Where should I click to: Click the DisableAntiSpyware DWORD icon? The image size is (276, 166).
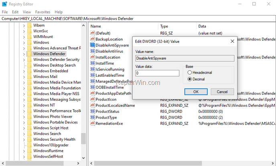92,45
